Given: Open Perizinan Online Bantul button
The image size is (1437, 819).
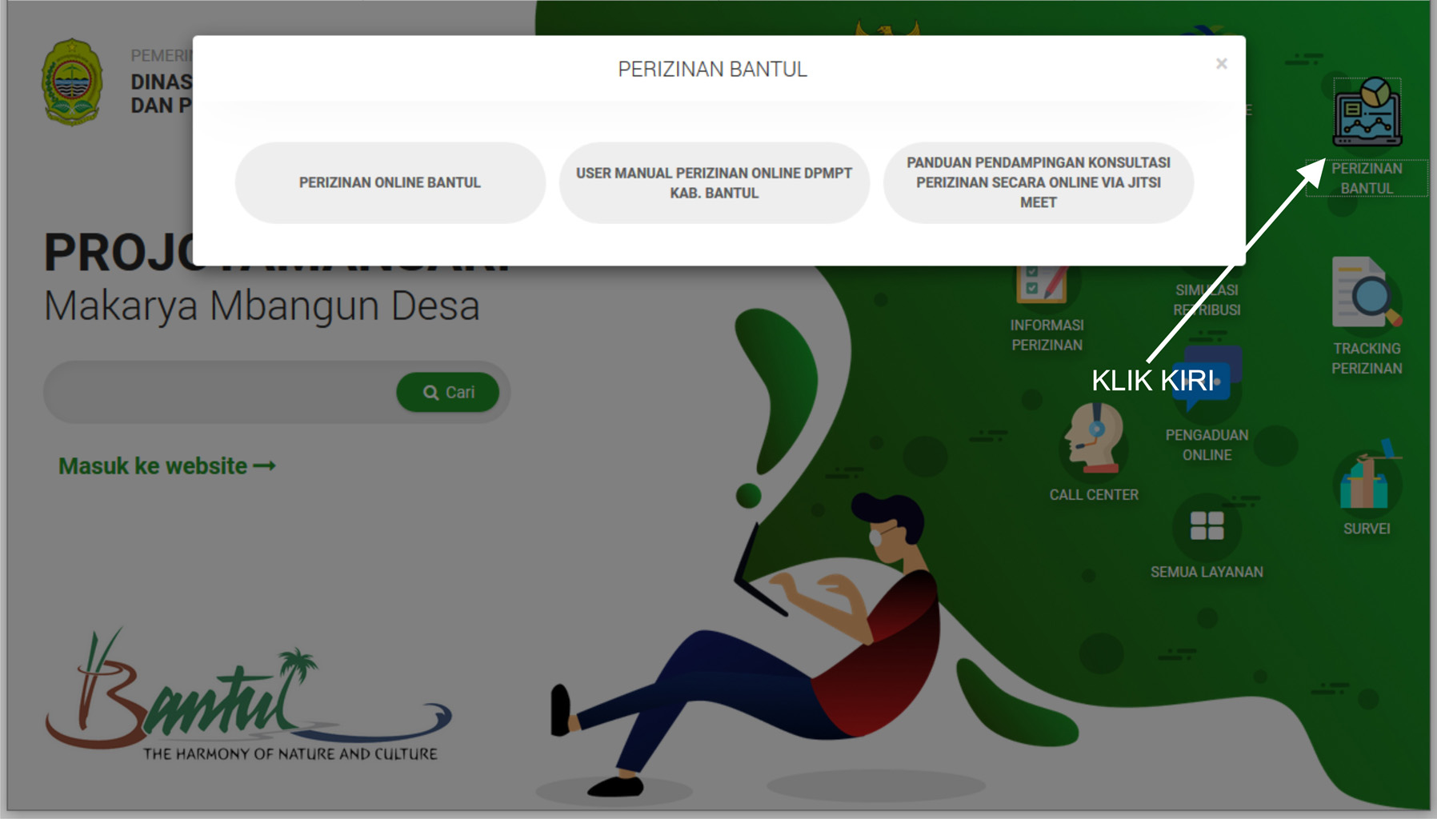Looking at the screenshot, I should tap(390, 182).
